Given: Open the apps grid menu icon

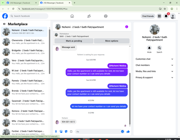Looking at the screenshot, I should coord(159,16).
